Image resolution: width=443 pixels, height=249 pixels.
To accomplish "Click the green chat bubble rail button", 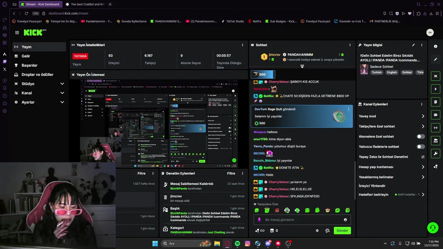I will (435, 115).
